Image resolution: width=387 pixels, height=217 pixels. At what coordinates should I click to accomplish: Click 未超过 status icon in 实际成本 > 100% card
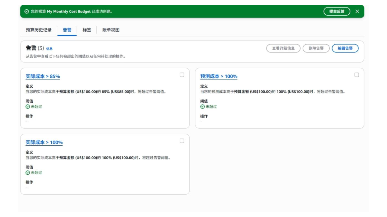28,173
